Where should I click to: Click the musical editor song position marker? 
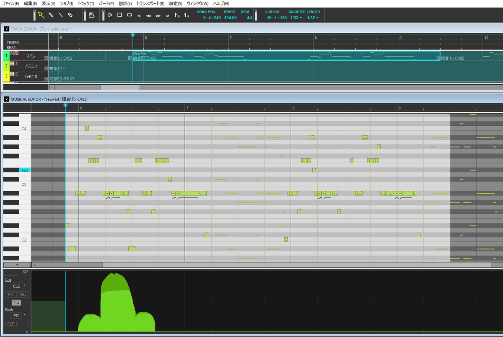65,105
